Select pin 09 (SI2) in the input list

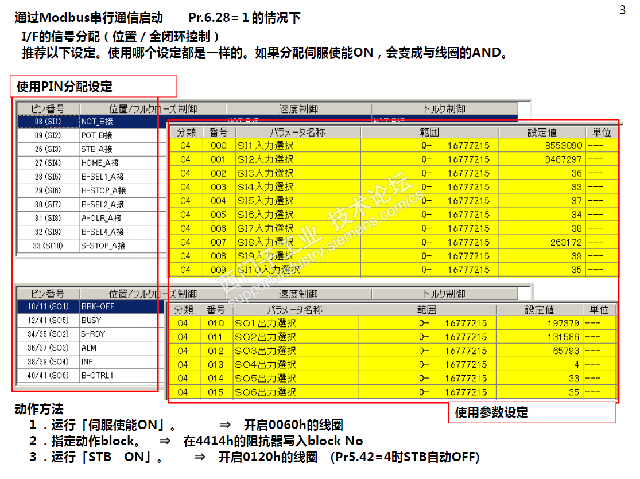(48, 135)
